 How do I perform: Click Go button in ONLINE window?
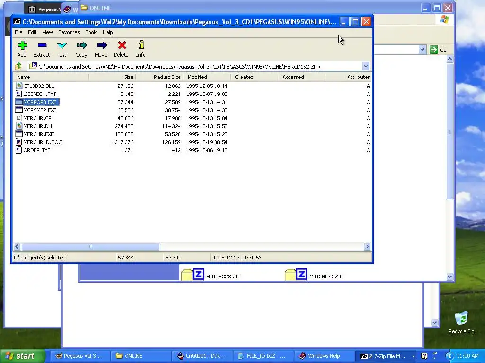coord(438,49)
